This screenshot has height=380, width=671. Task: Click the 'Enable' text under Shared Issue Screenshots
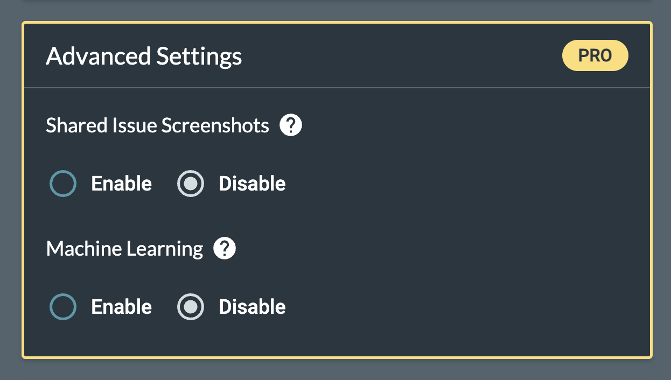122,184
